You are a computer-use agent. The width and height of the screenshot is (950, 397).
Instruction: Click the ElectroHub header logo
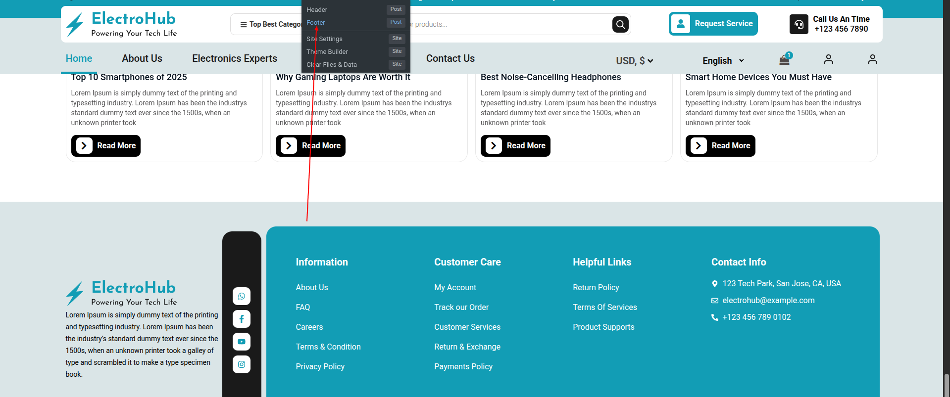(121, 24)
